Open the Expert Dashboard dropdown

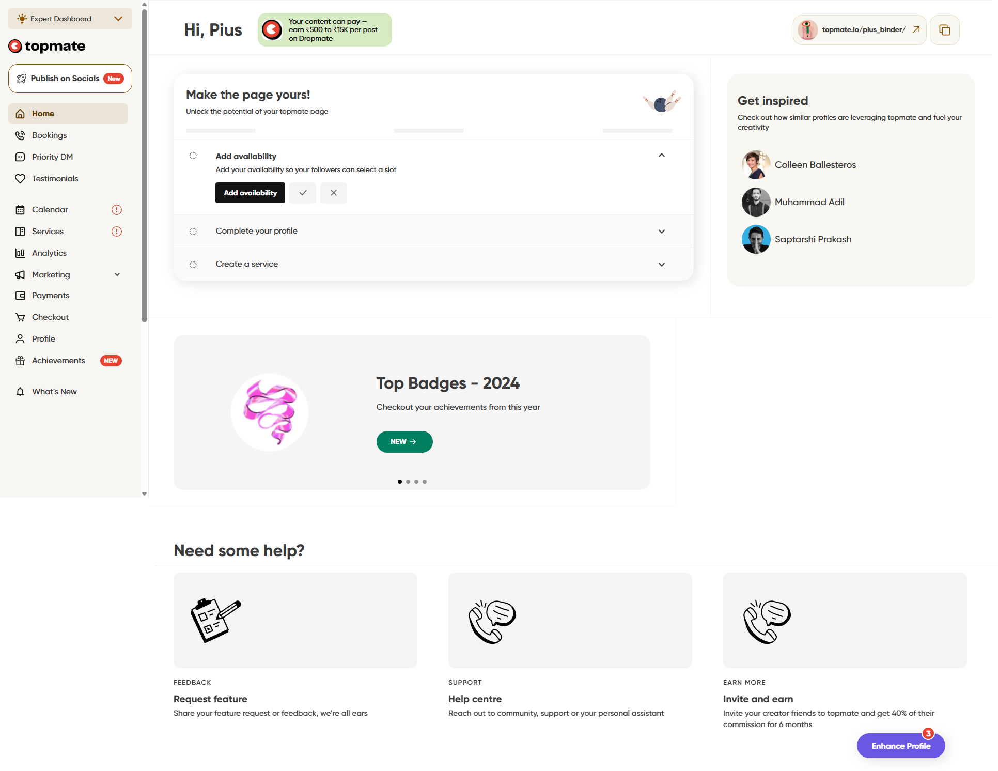pos(70,19)
